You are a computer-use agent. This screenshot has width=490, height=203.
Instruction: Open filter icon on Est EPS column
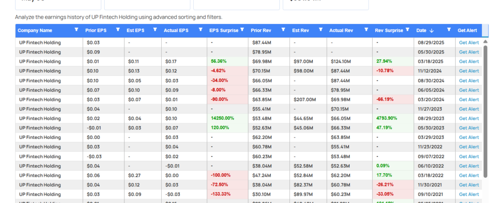click(x=155, y=30)
